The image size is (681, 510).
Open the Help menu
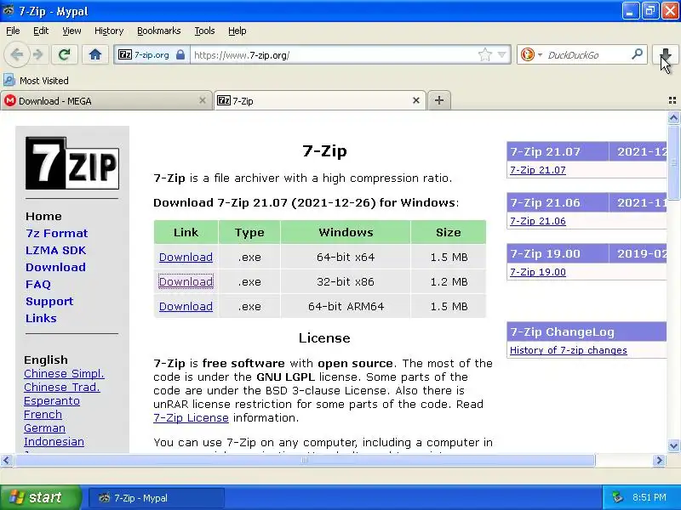pyautogui.click(x=237, y=31)
